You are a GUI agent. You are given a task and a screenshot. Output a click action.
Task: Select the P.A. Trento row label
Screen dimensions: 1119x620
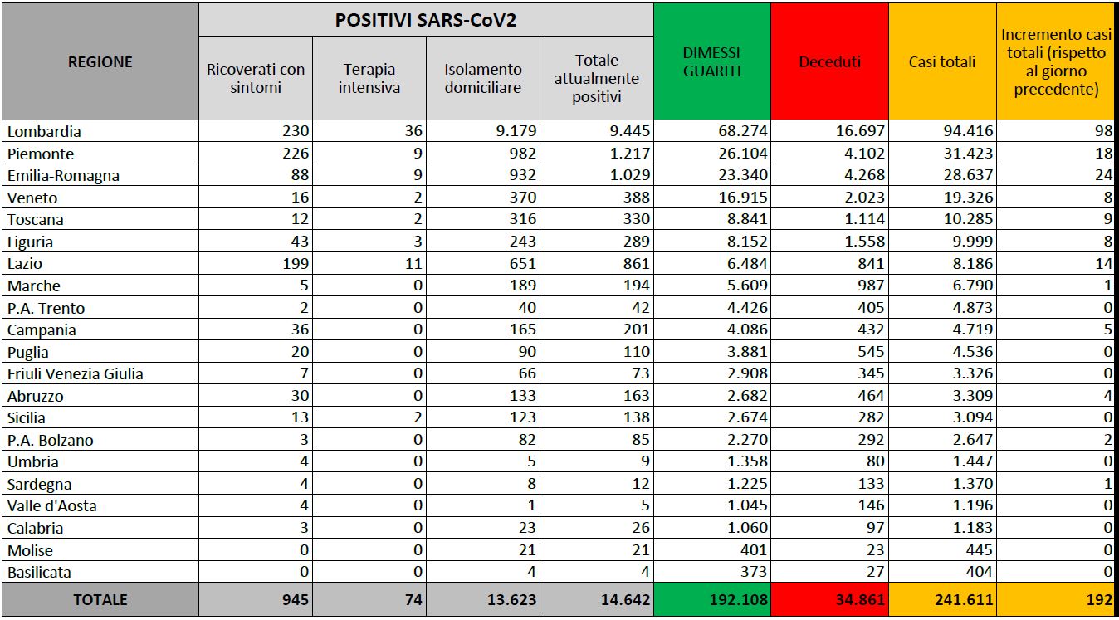pos(46,309)
